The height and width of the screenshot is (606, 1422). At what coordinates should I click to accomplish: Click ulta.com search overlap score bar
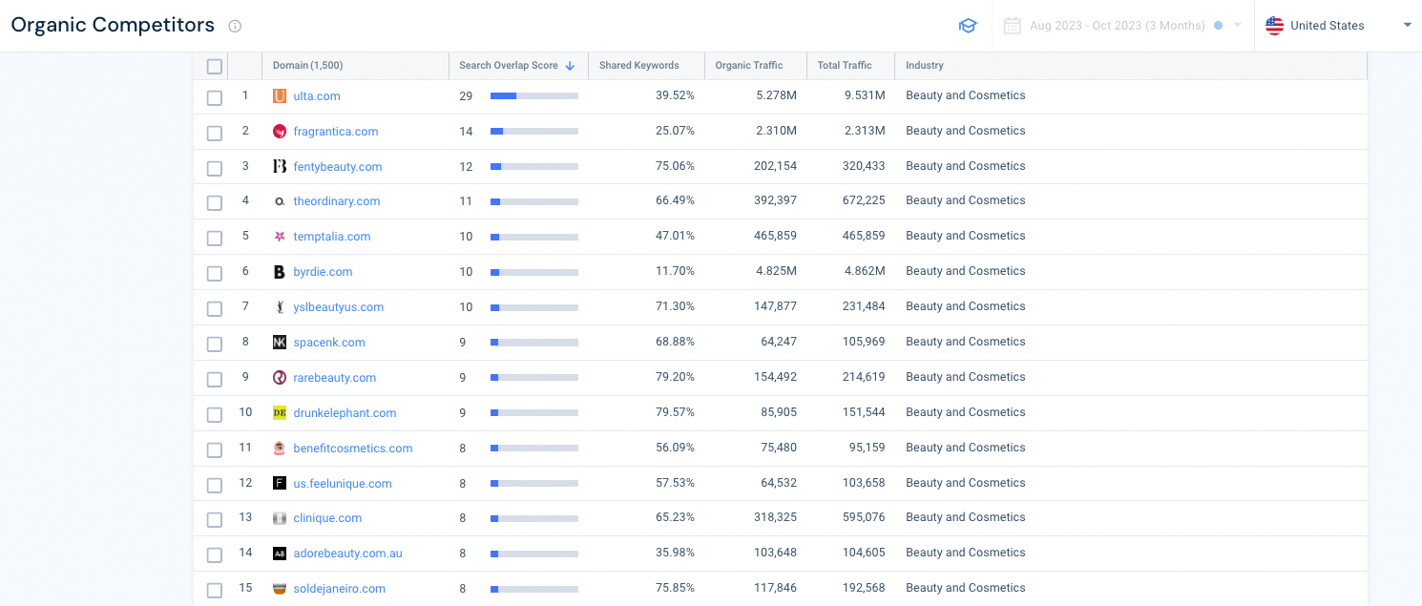pyautogui.click(x=534, y=96)
